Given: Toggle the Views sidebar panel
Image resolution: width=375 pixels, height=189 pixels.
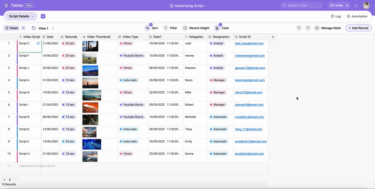Looking at the screenshot, I should tap(12, 28).
